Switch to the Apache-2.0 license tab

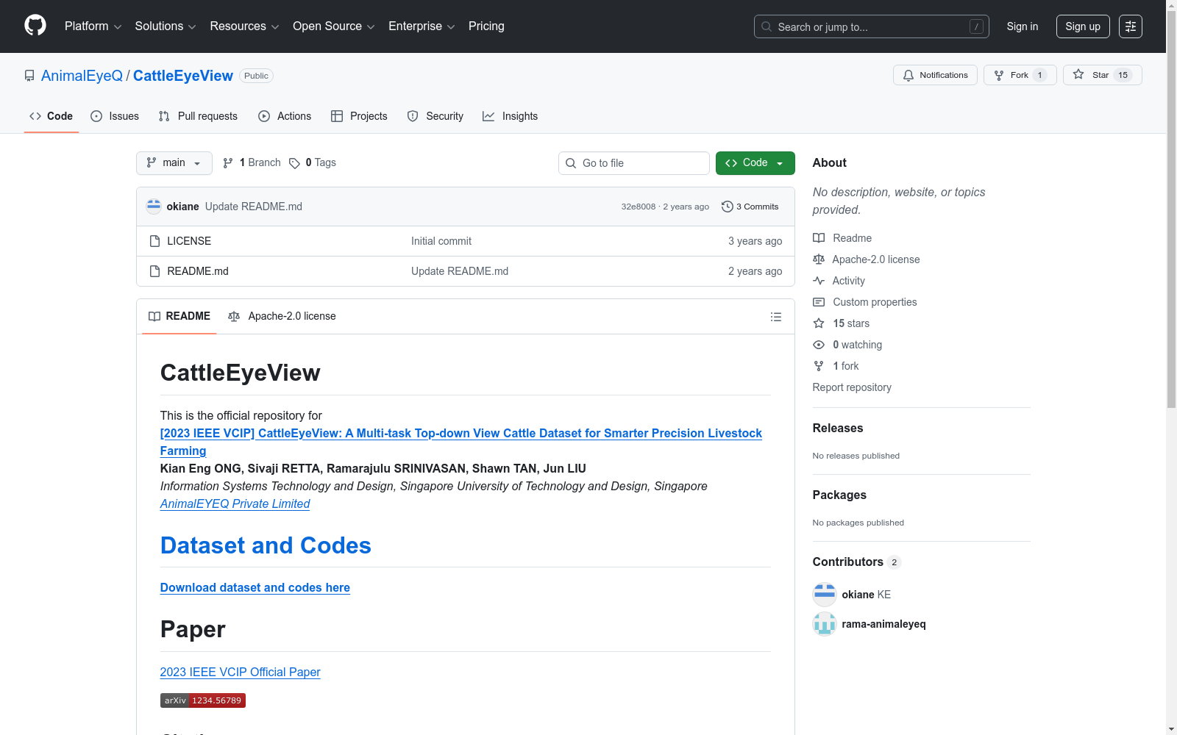click(282, 316)
